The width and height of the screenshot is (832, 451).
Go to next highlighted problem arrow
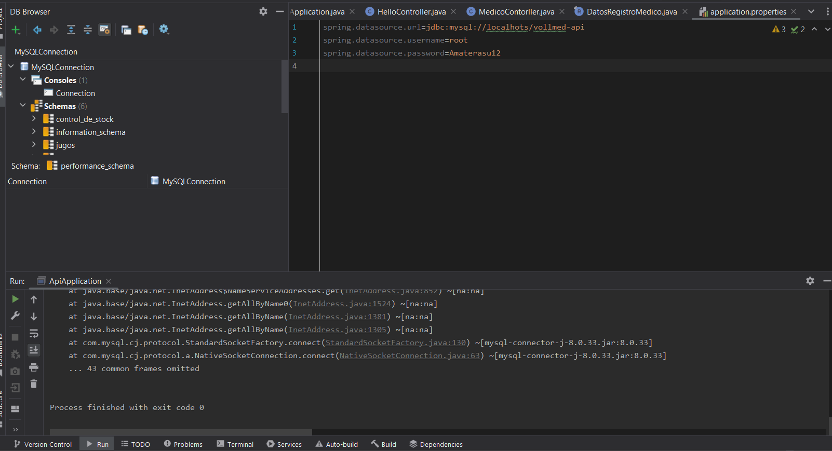(x=828, y=29)
